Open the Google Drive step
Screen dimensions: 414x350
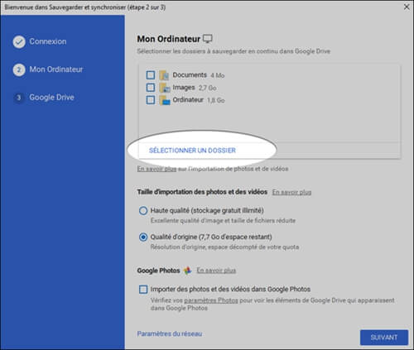[51, 98]
